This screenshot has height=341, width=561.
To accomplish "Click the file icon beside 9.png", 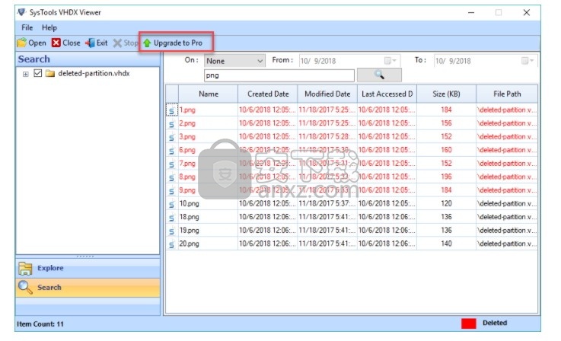I will (x=172, y=191).
